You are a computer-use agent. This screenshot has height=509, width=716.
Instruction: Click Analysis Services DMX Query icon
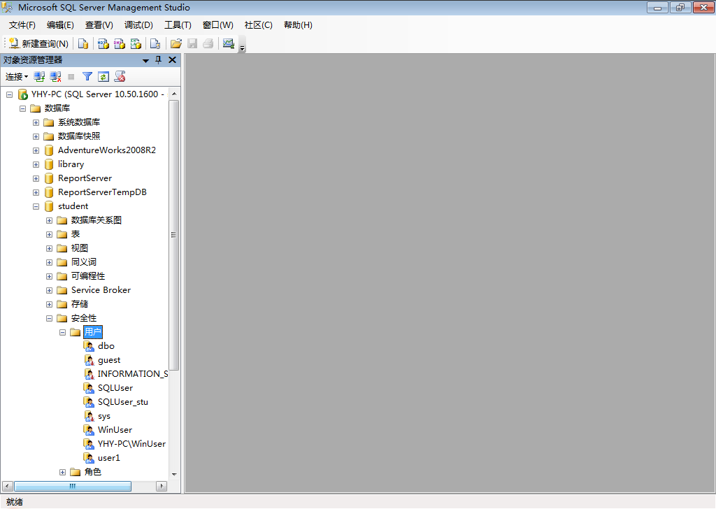pyautogui.click(x=120, y=44)
